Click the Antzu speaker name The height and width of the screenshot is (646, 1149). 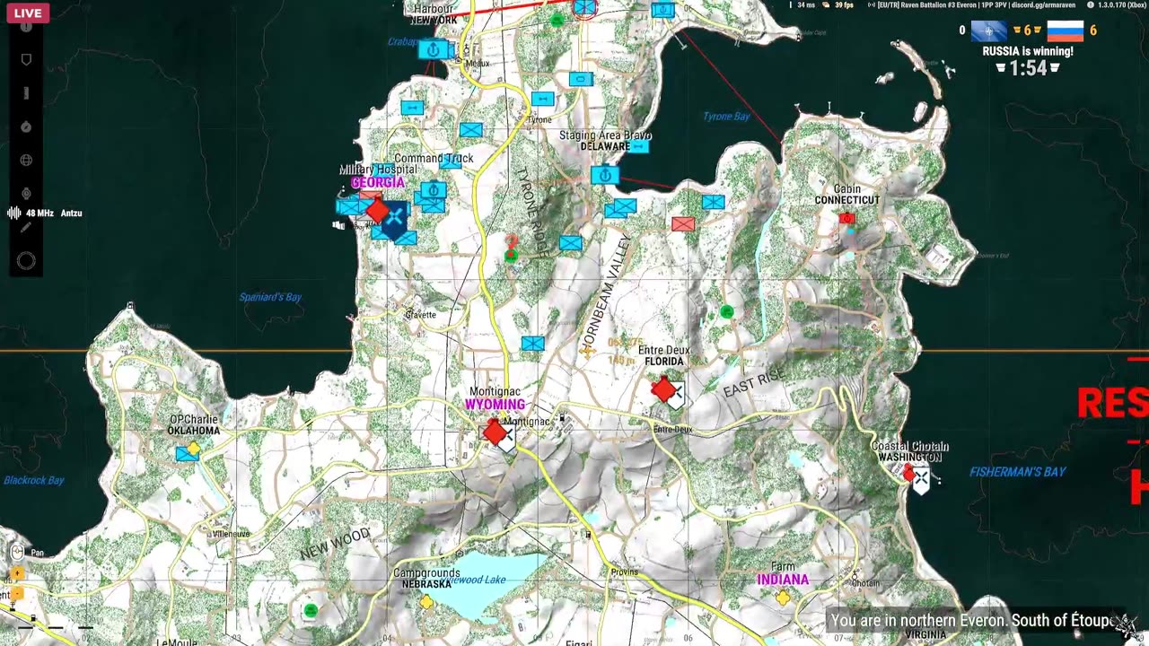[x=71, y=214]
